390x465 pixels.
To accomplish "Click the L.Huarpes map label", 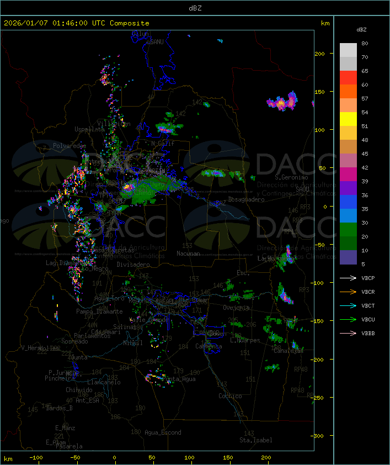I will [245, 340].
